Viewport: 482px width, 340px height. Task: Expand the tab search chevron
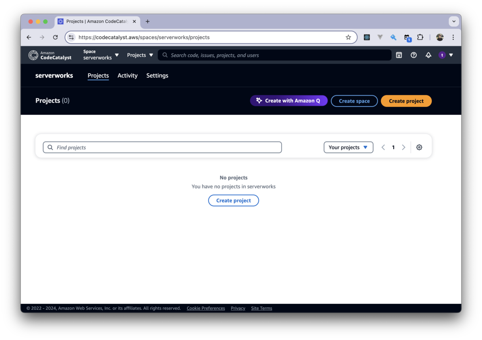[454, 21]
